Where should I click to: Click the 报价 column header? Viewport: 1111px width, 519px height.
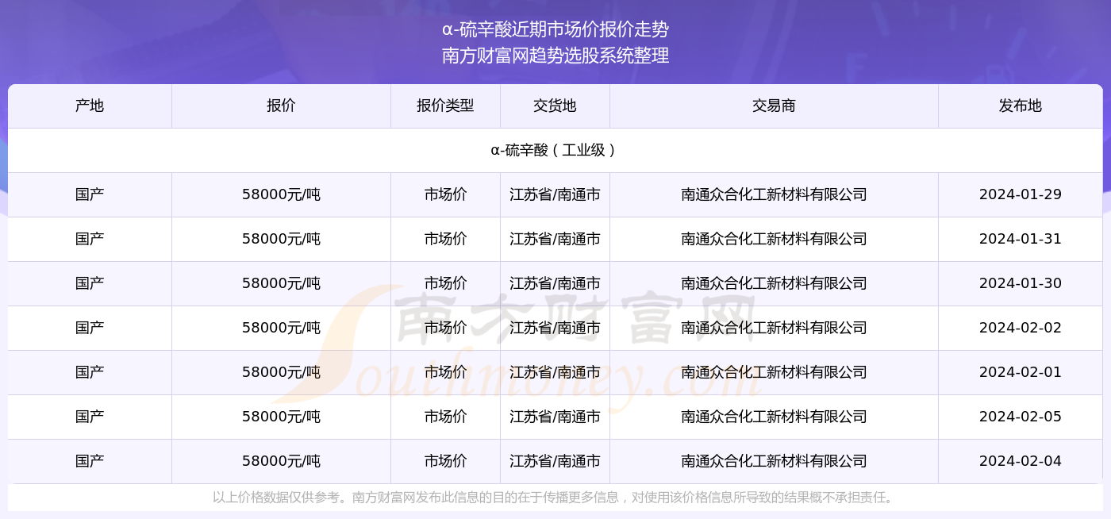pyautogui.click(x=281, y=106)
